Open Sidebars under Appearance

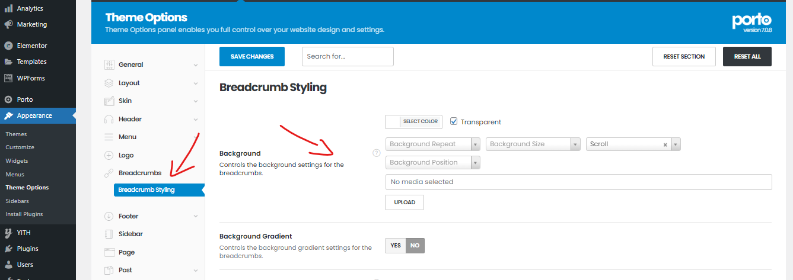(17, 201)
